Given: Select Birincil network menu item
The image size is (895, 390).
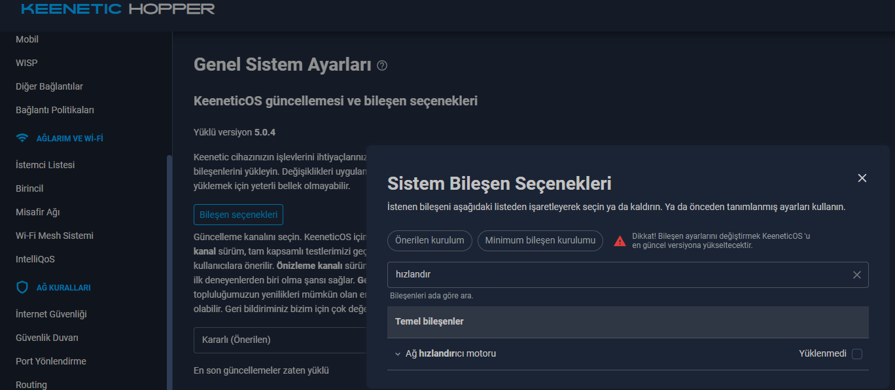Looking at the screenshot, I should [x=29, y=188].
